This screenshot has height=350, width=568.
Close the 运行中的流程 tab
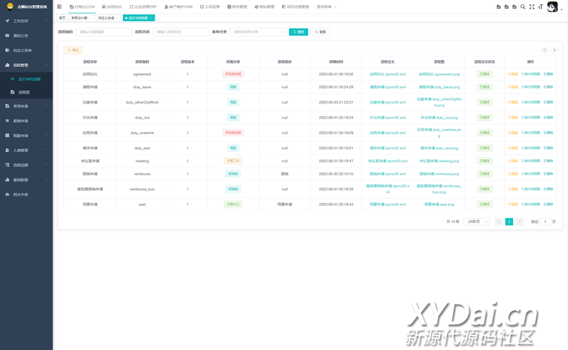pos(151,18)
